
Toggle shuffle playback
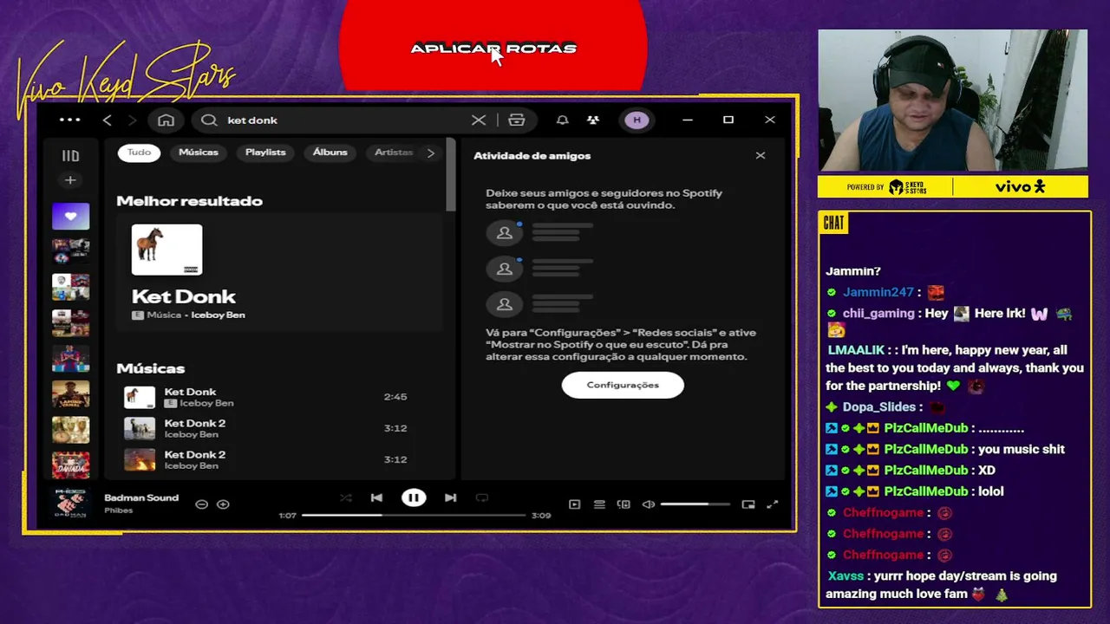click(x=345, y=497)
